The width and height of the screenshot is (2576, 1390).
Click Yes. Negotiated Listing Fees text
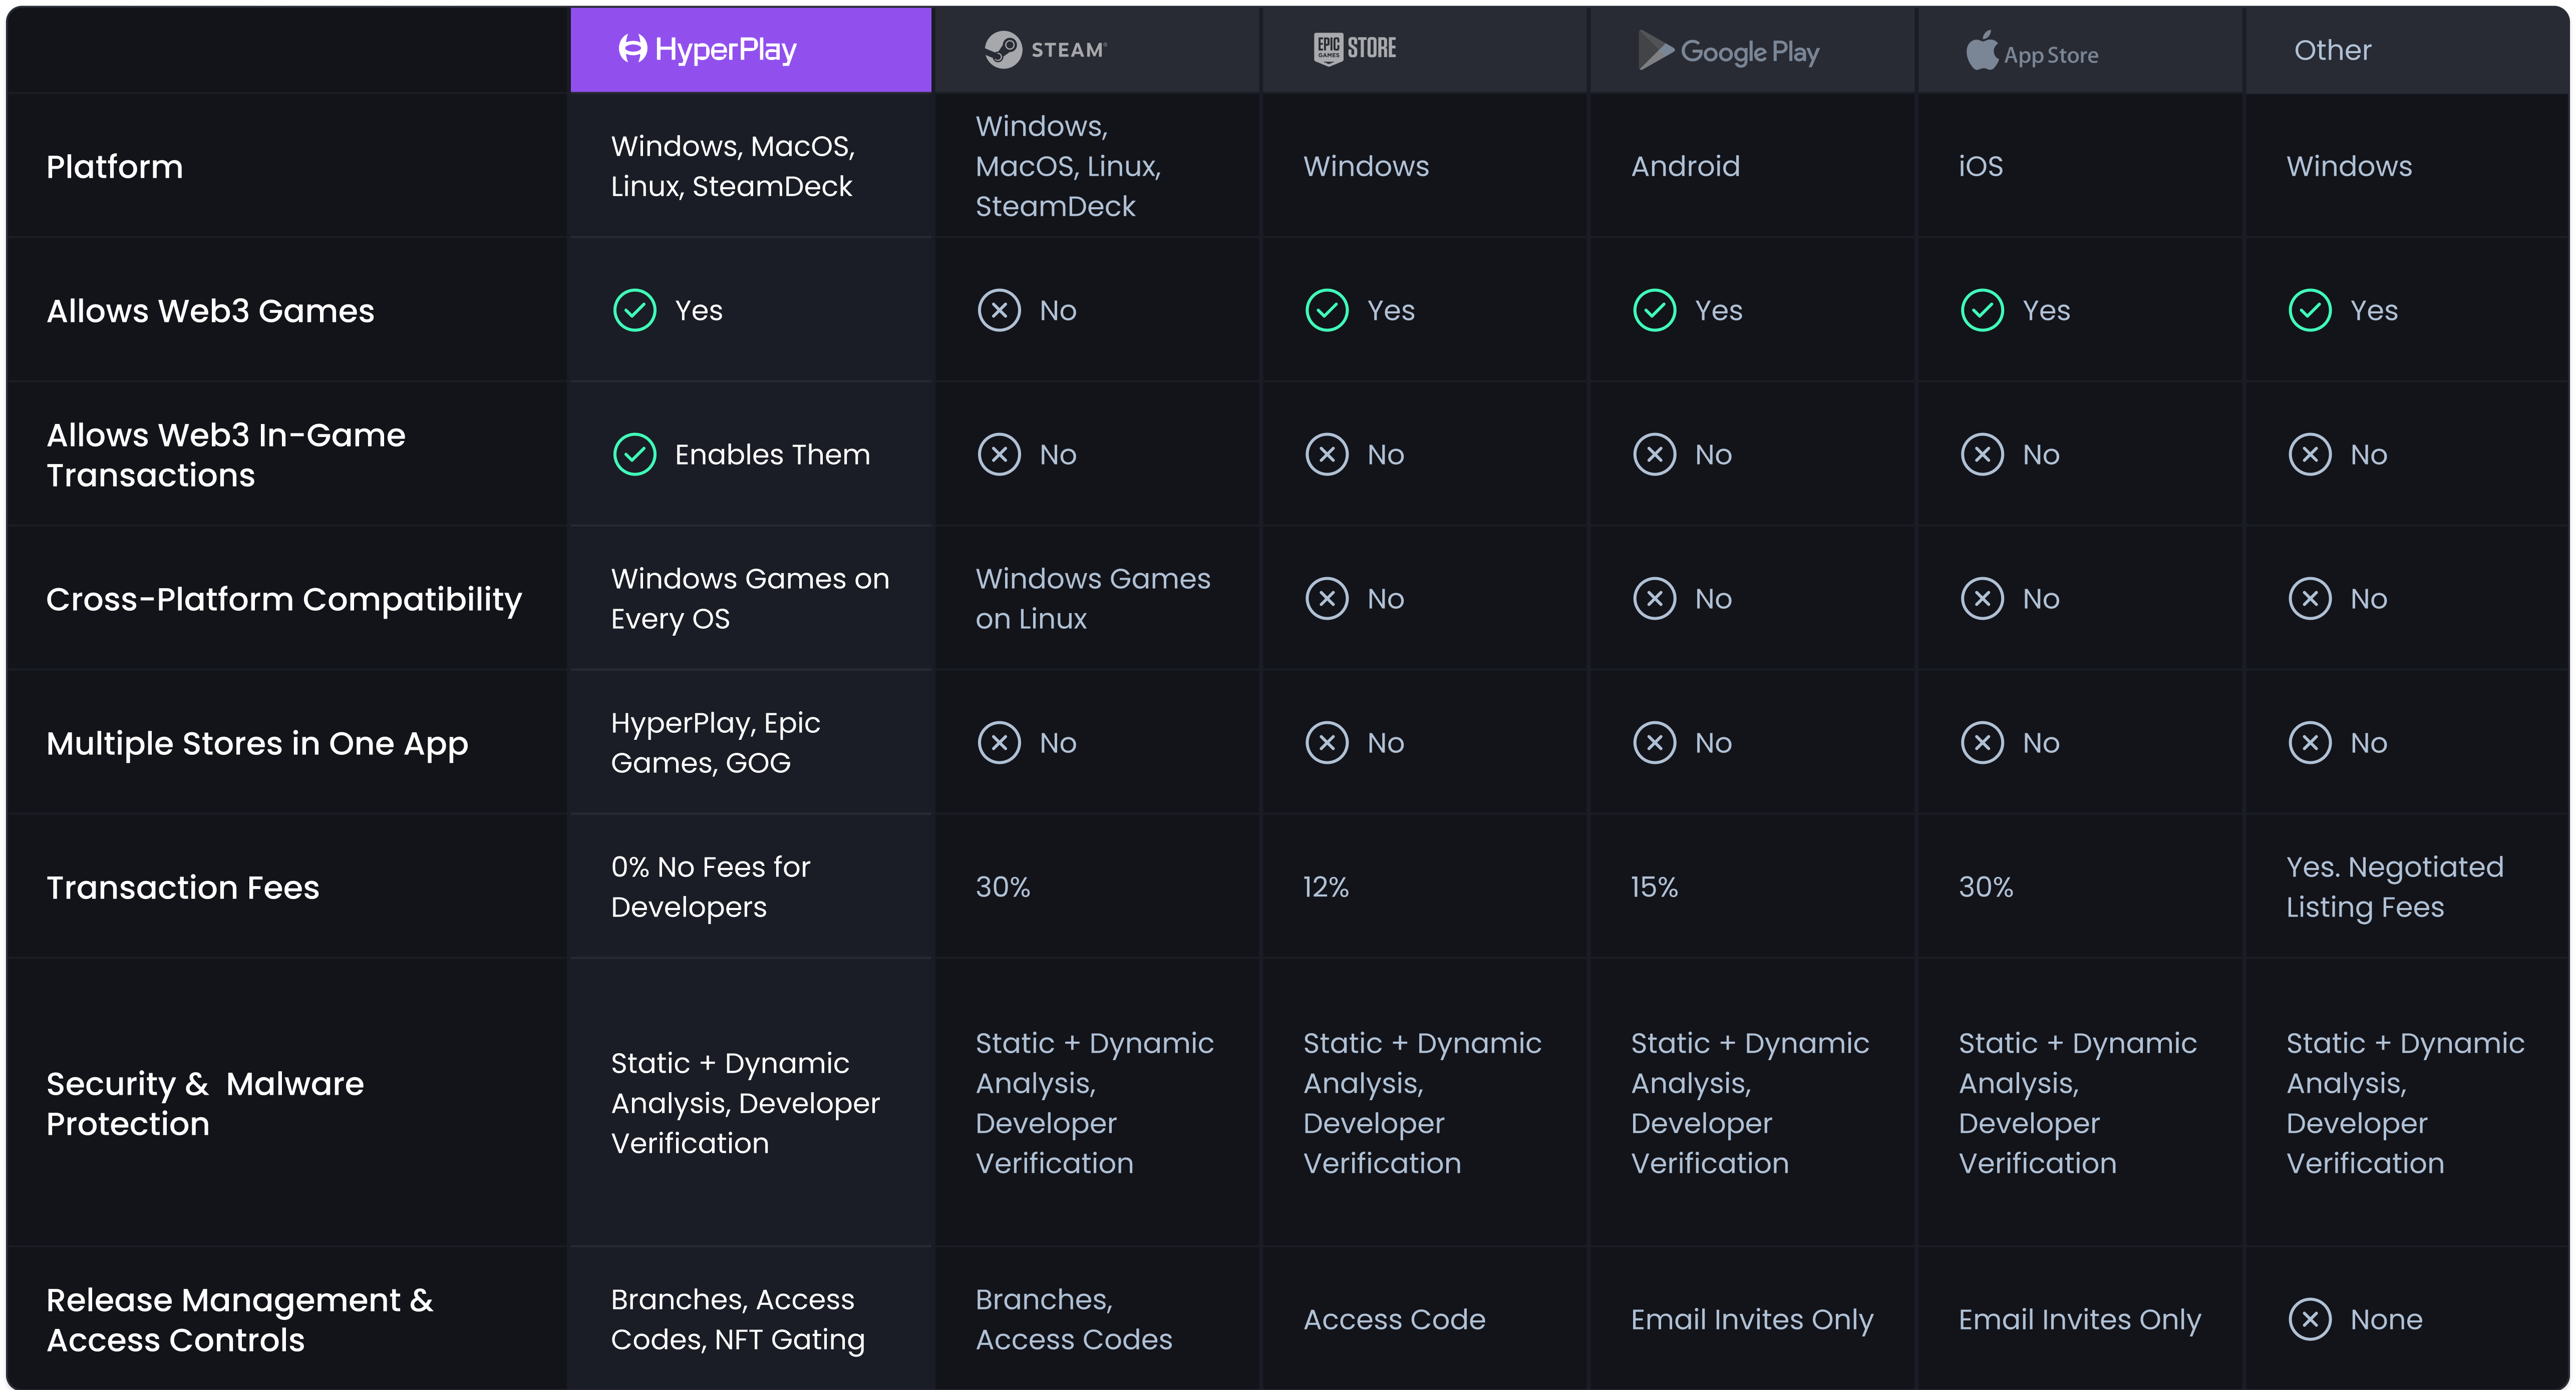tap(2394, 886)
